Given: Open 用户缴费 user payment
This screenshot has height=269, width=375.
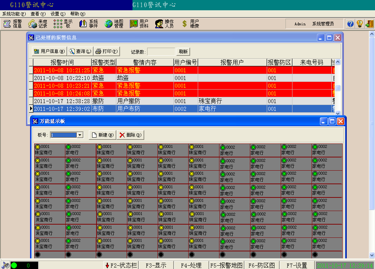Looking at the screenshot, I should coord(190,24).
